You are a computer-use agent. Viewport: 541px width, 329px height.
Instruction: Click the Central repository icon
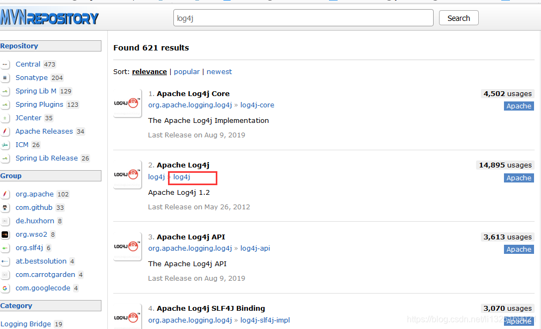6,64
